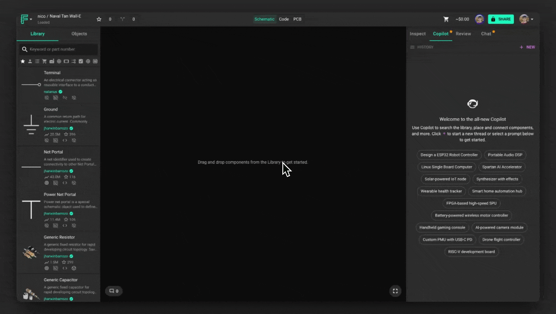Click star count on Net Portal
The height and width of the screenshot is (314, 556).
click(70, 177)
